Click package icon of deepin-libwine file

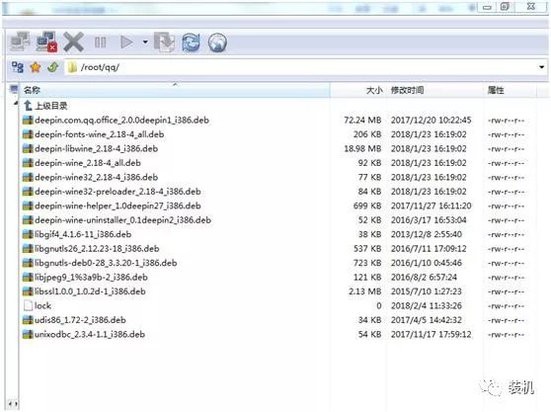28,149
